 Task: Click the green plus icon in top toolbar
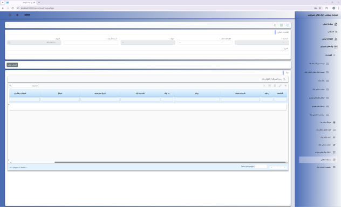click(x=281, y=25)
